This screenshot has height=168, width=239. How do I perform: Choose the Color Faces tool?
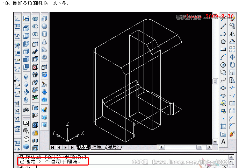coord(35,97)
